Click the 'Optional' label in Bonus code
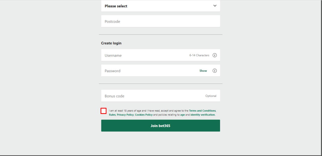Image resolution: width=322 pixels, height=156 pixels. [x=211, y=96]
